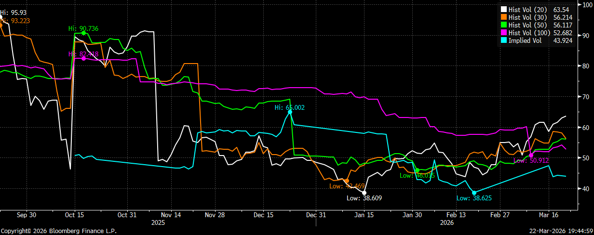Click the Nov 28 date on x-axis
Screen dimensions: 594x235
(214, 214)
